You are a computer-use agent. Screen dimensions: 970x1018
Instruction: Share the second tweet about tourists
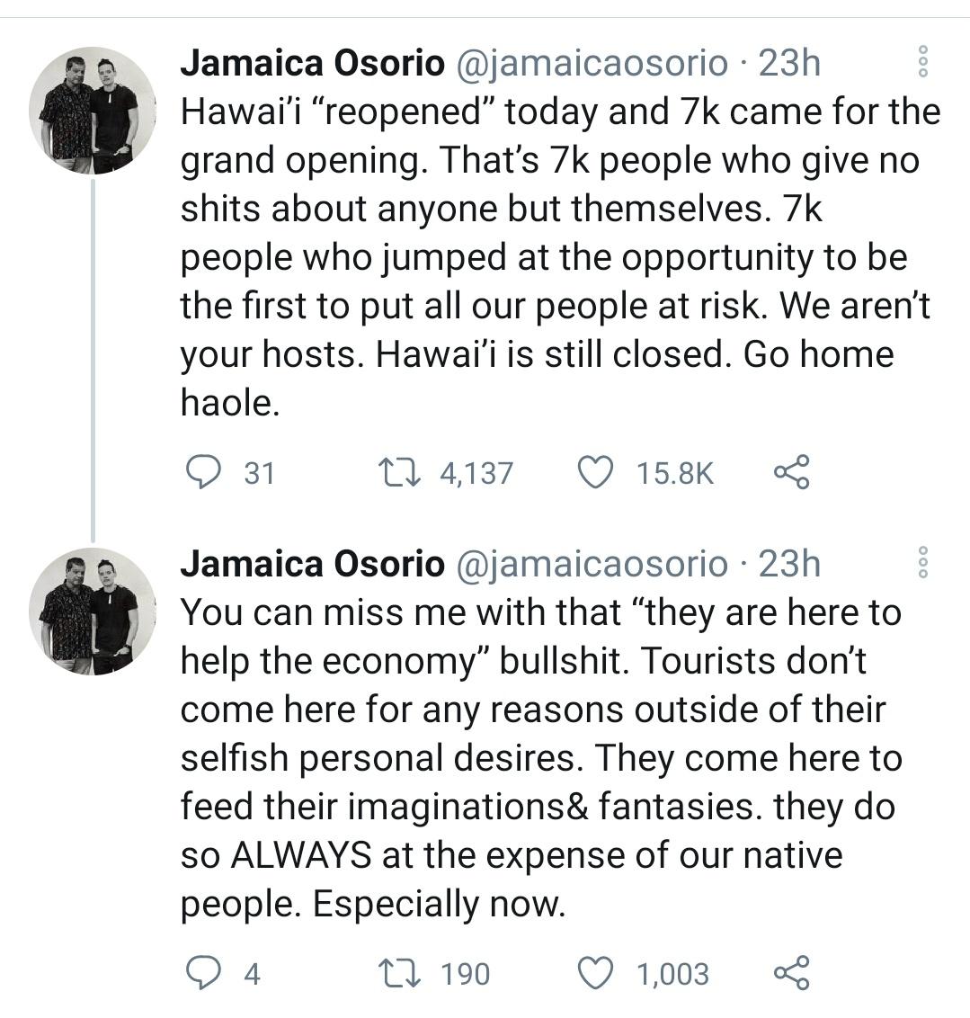pos(791,973)
